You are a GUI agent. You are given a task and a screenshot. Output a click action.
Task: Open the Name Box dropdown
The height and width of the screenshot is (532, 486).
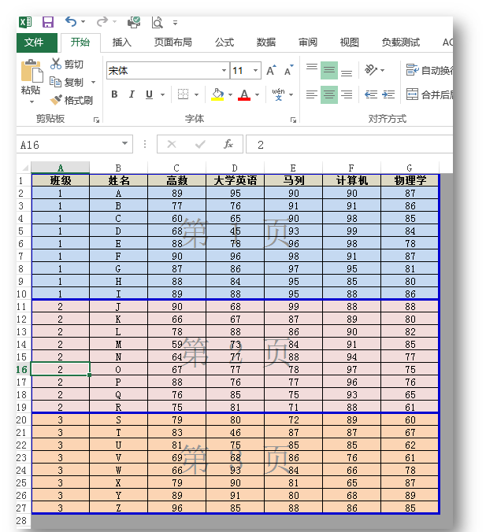[124, 144]
